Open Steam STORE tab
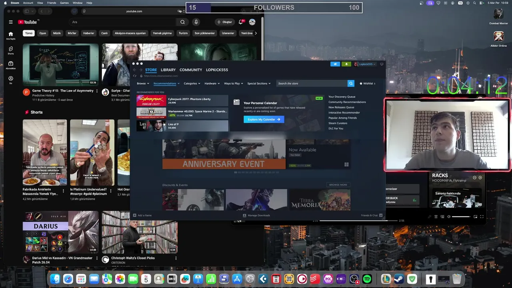Image resolution: width=512 pixels, height=288 pixels. click(151, 70)
